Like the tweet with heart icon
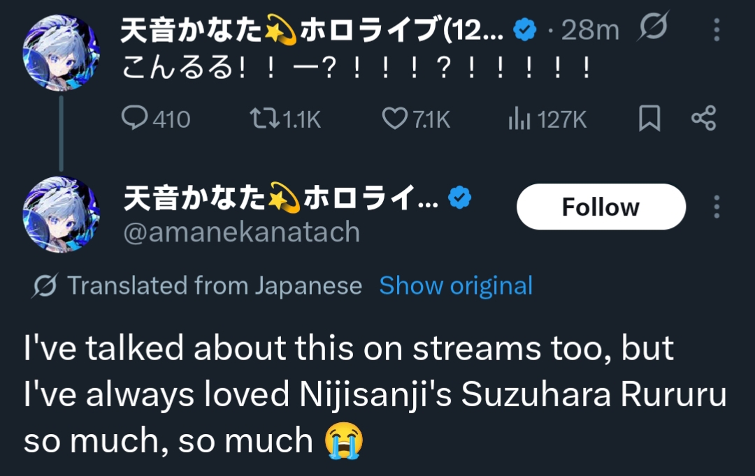755x476 pixels. click(x=394, y=119)
